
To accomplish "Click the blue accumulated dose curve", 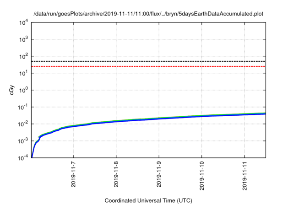I will (148, 120).
